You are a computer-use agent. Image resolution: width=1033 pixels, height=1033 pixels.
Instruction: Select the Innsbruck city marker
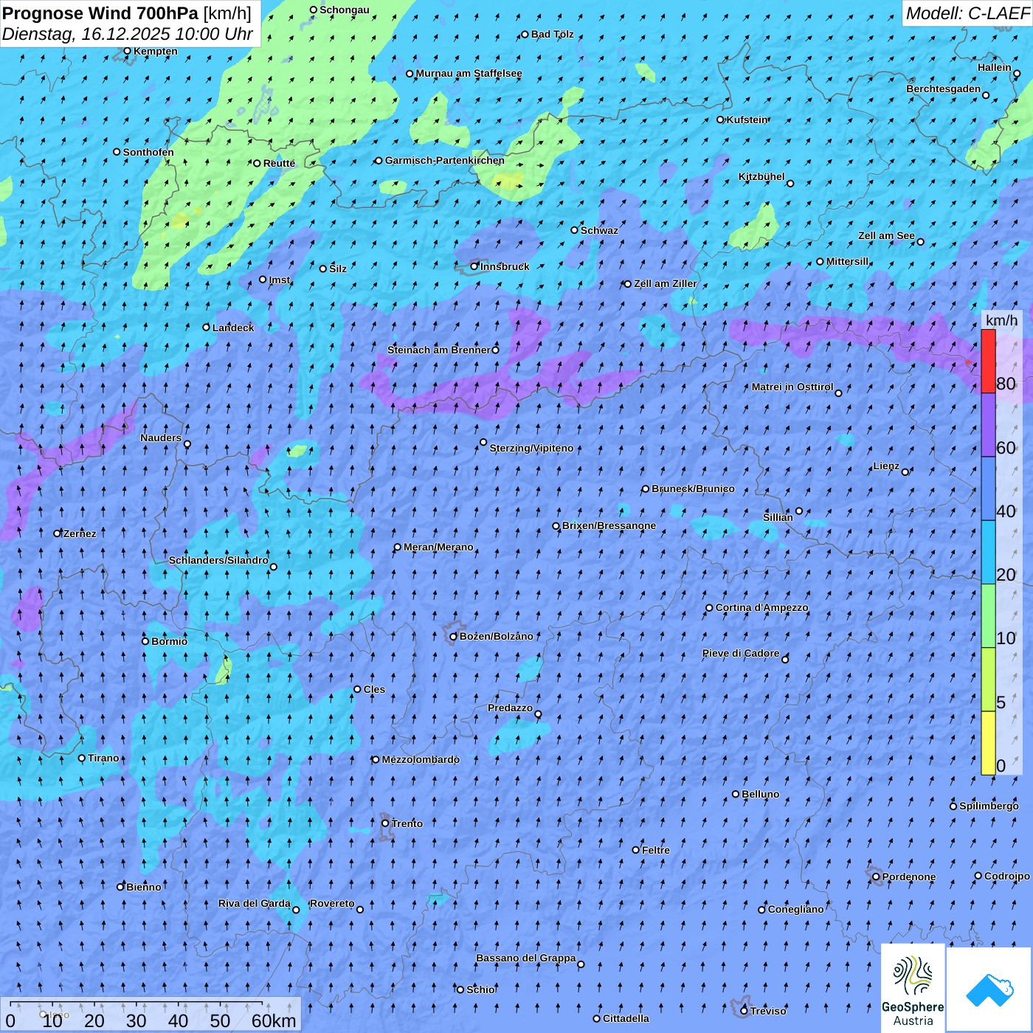(x=474, y=266)
